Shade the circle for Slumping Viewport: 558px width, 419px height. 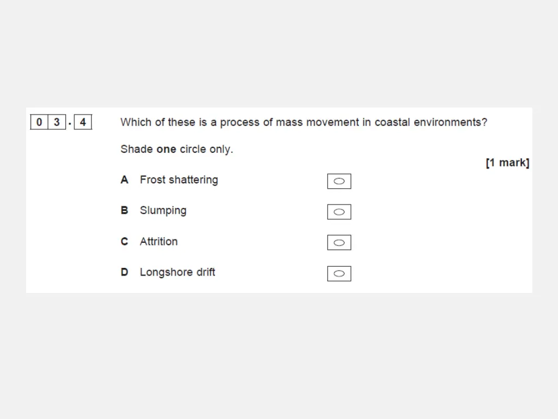tap(339, 212)
